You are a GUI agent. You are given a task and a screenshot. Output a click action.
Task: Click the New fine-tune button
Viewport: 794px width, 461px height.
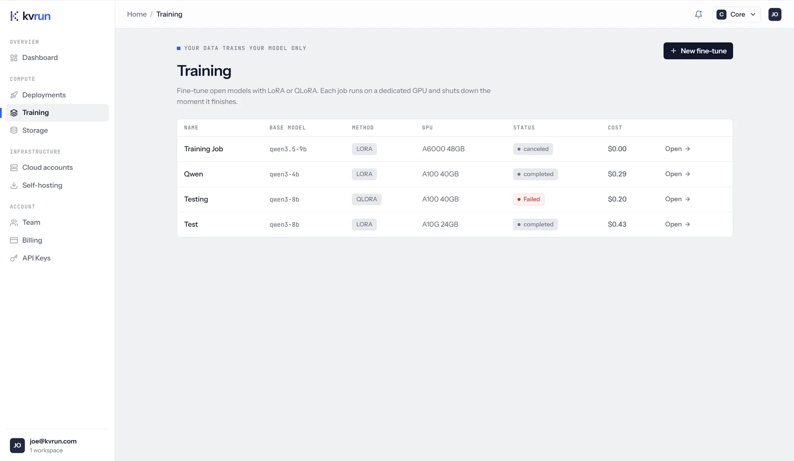(698, 51)
